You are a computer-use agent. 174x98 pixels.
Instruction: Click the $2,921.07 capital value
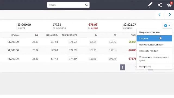[130, 24]
